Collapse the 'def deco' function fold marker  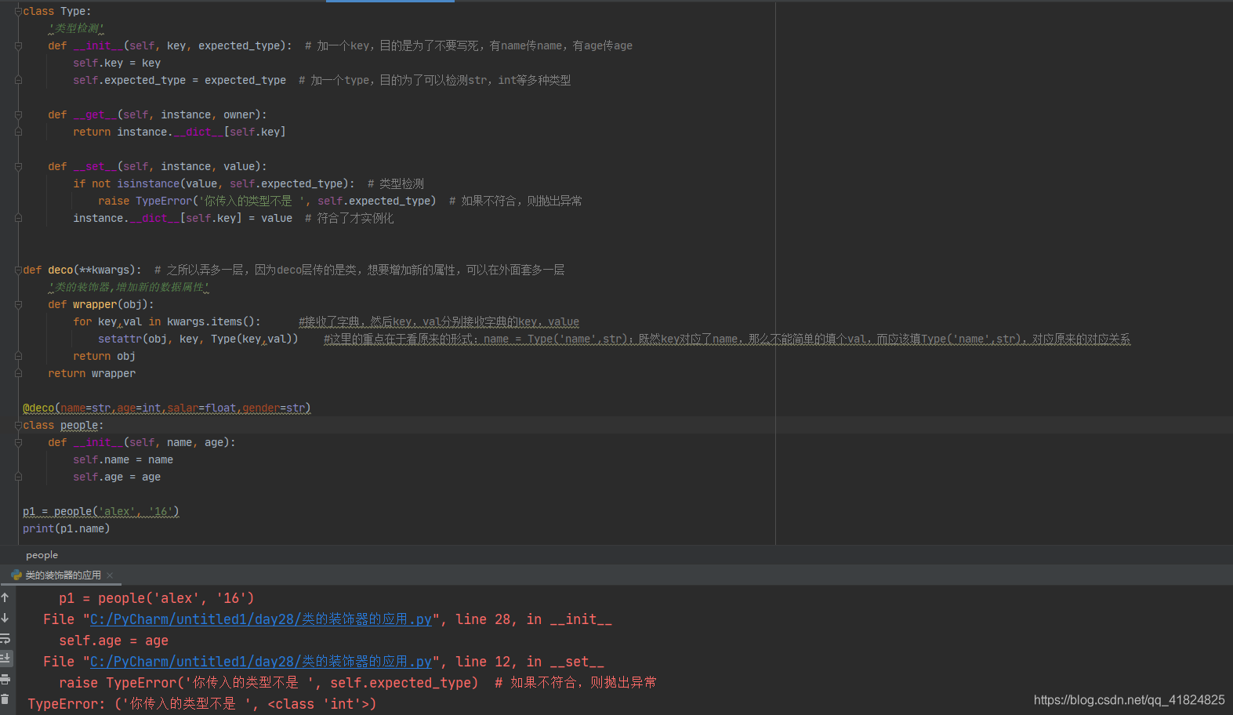coord(18,270)
